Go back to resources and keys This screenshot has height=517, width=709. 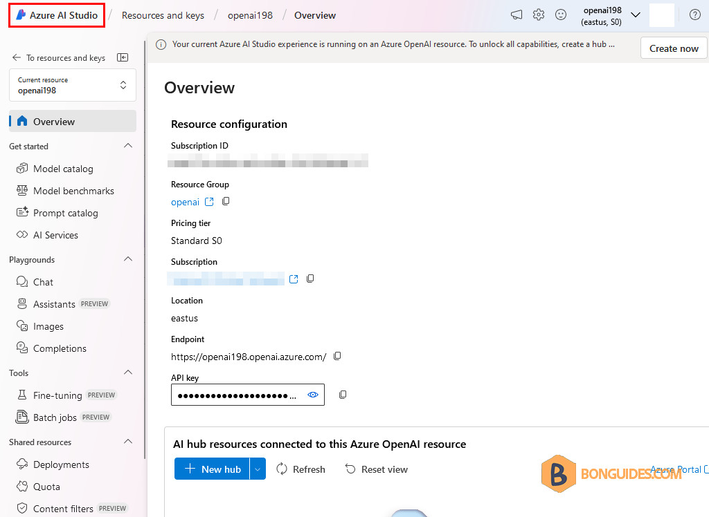tap(58, 58)
